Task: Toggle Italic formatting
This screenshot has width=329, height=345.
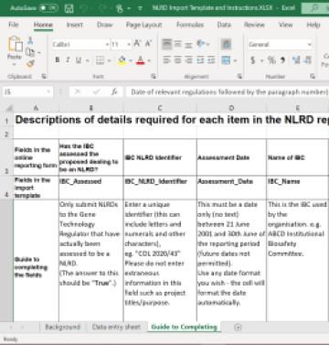Action: click(68, 60)
